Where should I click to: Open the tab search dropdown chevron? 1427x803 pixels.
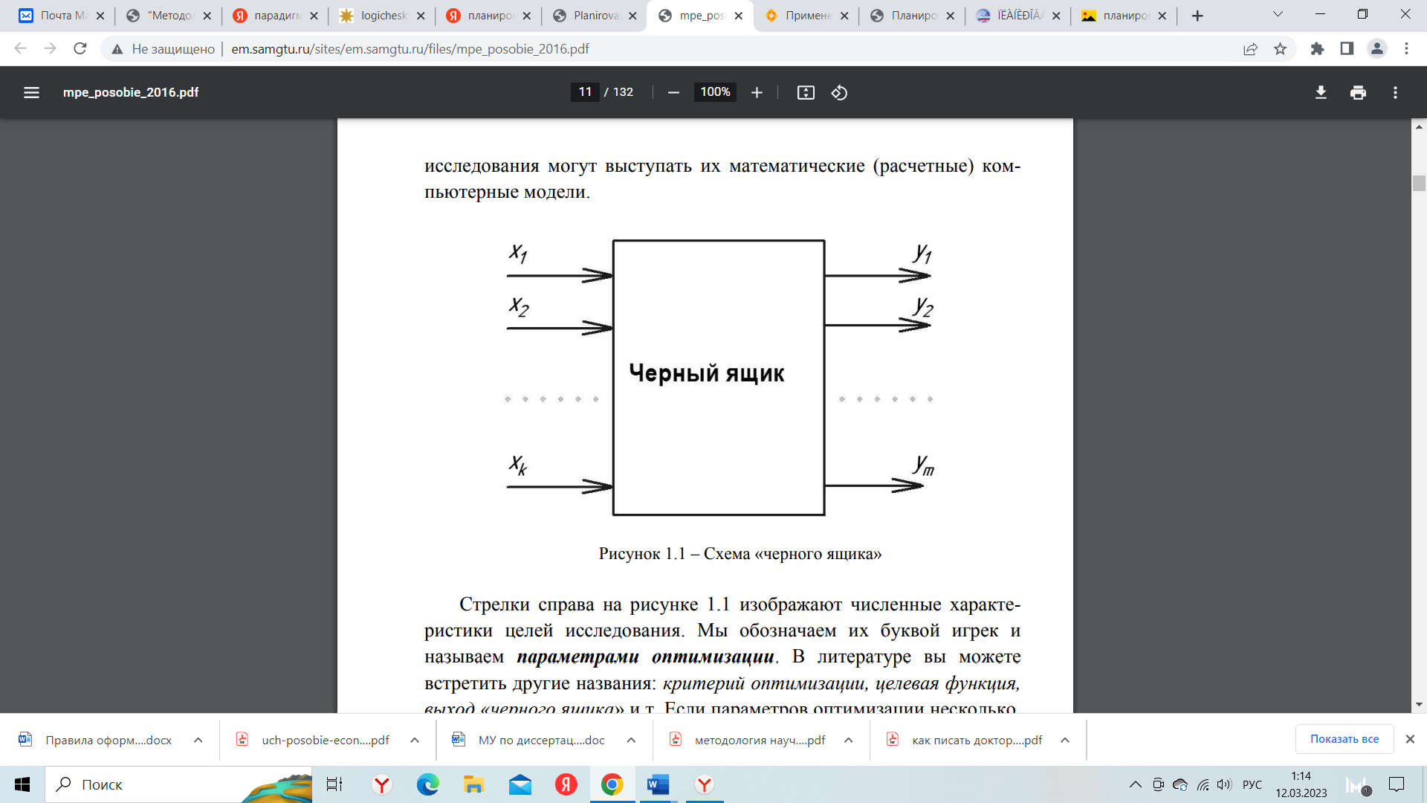click(x=1278, y=14)
